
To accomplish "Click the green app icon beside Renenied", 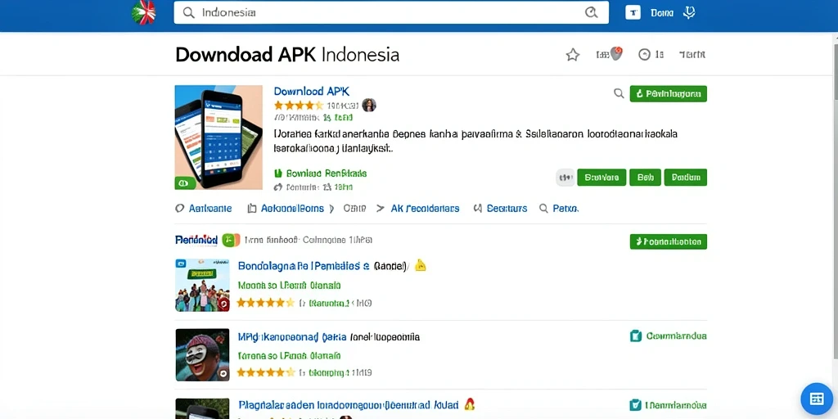I will coord(231,240).
